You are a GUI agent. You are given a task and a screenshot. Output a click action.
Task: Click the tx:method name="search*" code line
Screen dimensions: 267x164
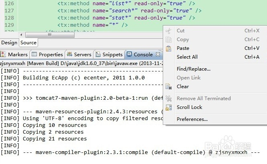pos(129,11)
